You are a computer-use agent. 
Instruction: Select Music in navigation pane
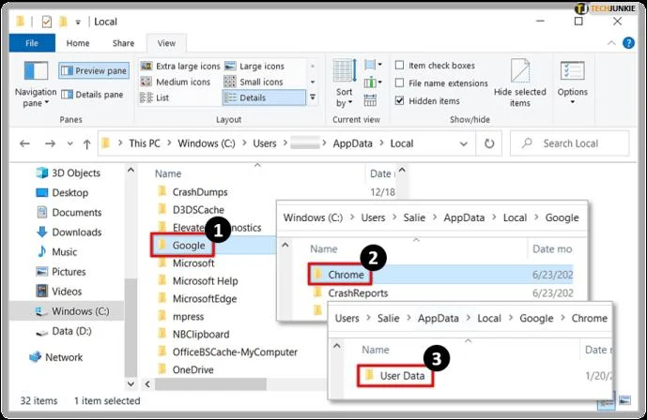point(56,252)
